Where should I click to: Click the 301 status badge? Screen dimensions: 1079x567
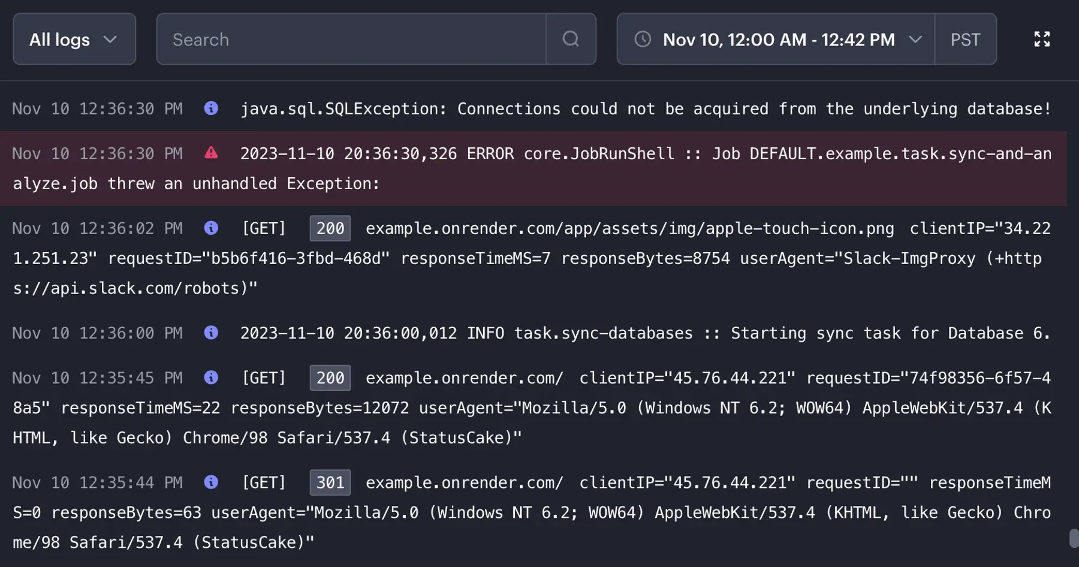point(330,483)
